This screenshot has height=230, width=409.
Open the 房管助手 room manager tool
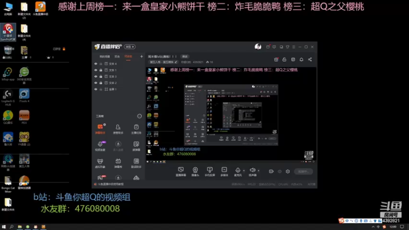point(118,129)
